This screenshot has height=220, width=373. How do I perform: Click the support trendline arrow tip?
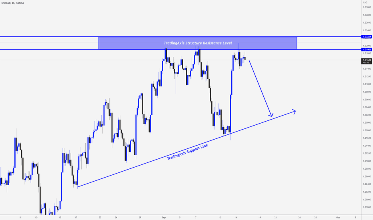[294, 111]
